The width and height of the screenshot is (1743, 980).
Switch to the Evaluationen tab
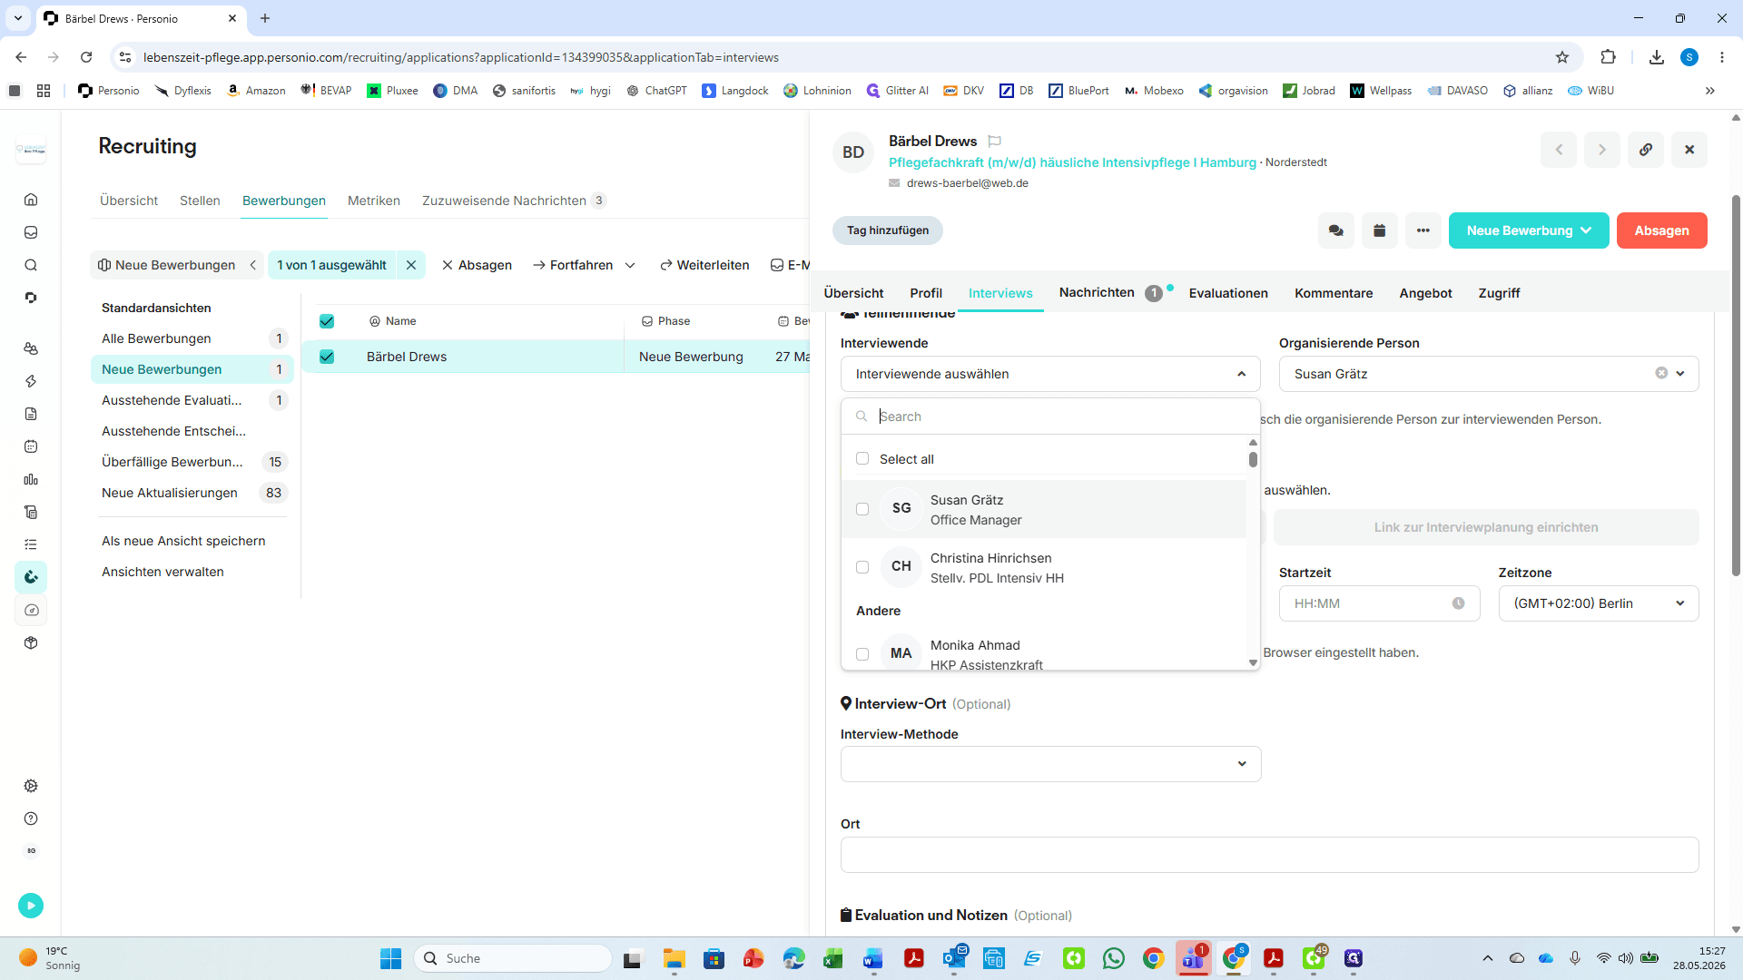[1228, 293]
